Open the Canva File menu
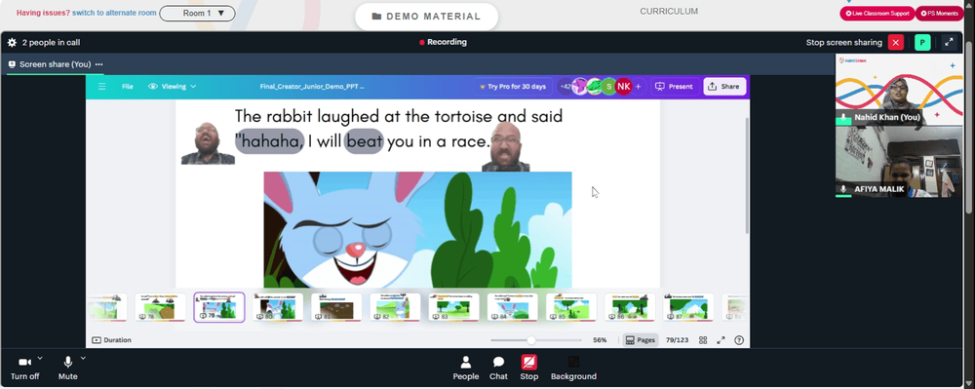 tap(128, 87)
